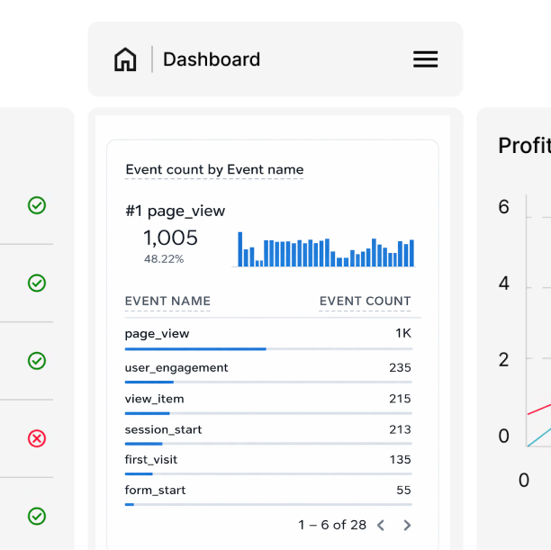This screenshot has width=551, height=550.
Task: Click the EVENT COUNT column header
Action: [x=365, y=302]
